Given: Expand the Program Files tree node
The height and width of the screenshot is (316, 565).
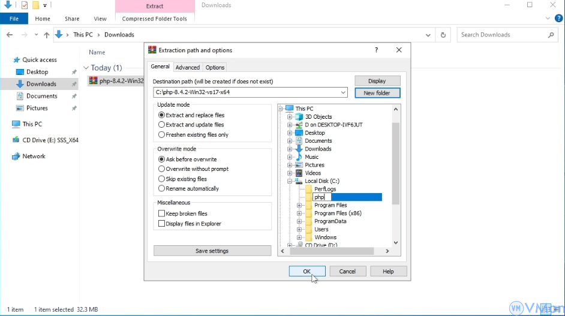Looking at the screenshot, I should pyautogui.click(x=299, y=206).
